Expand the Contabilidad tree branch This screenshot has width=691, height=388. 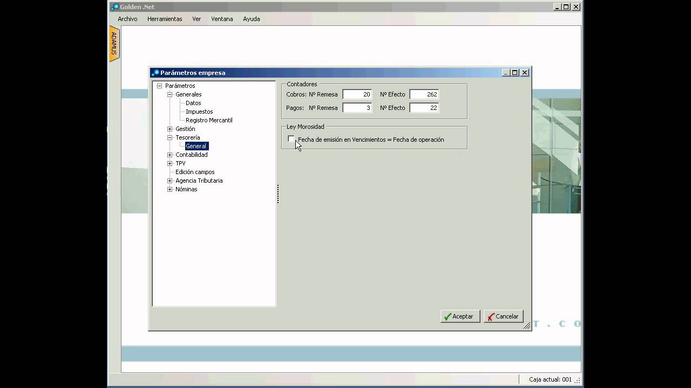pos(170,155)
